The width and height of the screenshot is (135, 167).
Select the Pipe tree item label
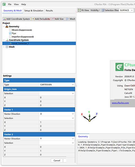14,33
